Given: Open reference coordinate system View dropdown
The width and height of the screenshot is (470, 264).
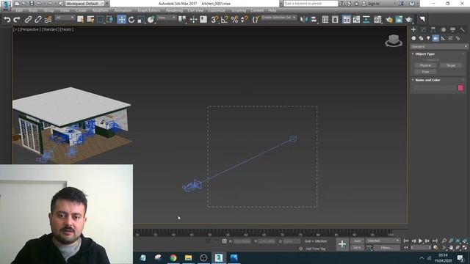Looking at the screenshot, I should tap(166, 18).
